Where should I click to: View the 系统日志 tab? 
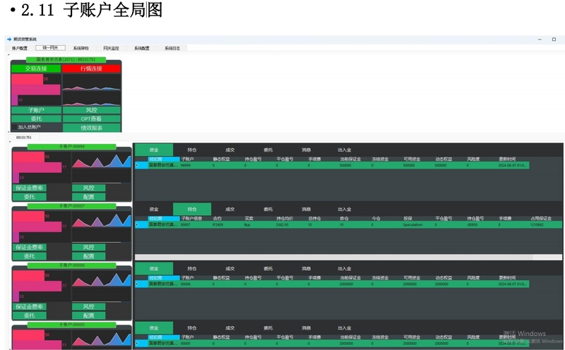tap(172, 48)
